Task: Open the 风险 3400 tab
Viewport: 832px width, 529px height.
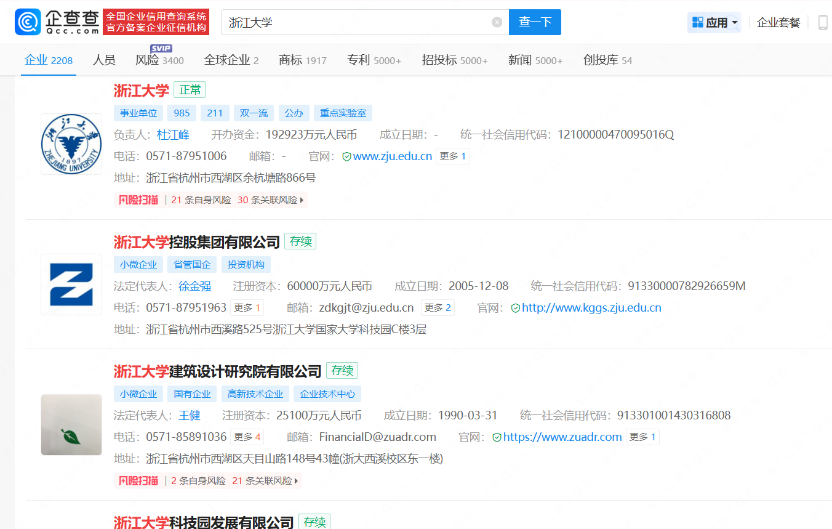Action: click(x=160, y=60)
